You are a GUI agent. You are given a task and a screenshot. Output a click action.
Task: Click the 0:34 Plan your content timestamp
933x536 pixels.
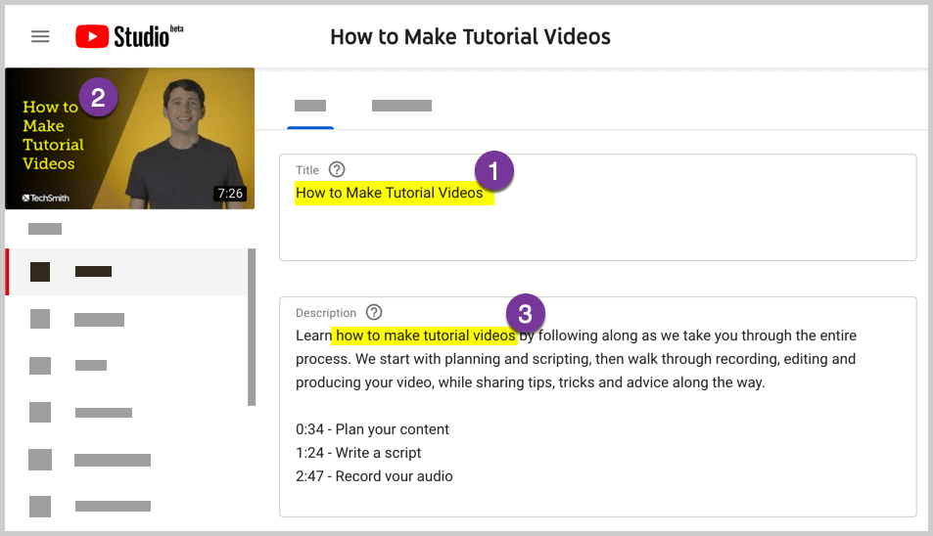coord(372,429)
